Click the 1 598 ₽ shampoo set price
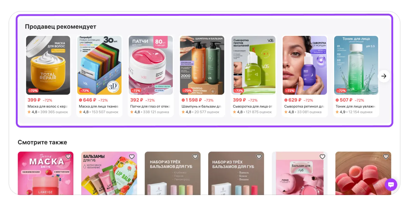Screen dimensions: 409x206 192,100
